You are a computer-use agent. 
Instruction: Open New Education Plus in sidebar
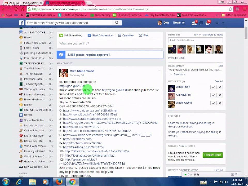[36, 167]
